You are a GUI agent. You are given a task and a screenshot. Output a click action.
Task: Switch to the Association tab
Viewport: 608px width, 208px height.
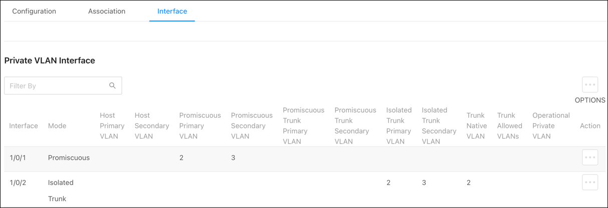pyautogui.click(x=107, y=11)
